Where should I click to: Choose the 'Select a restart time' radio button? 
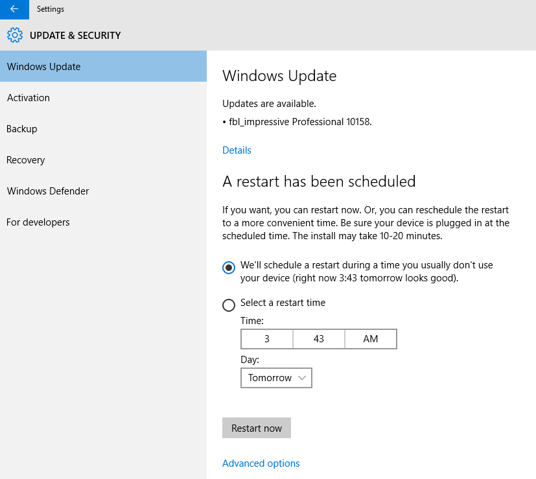tap(229, 305)
